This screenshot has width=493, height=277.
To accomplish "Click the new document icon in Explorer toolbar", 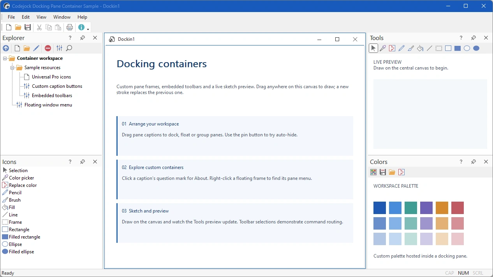I will pos(17,48).
